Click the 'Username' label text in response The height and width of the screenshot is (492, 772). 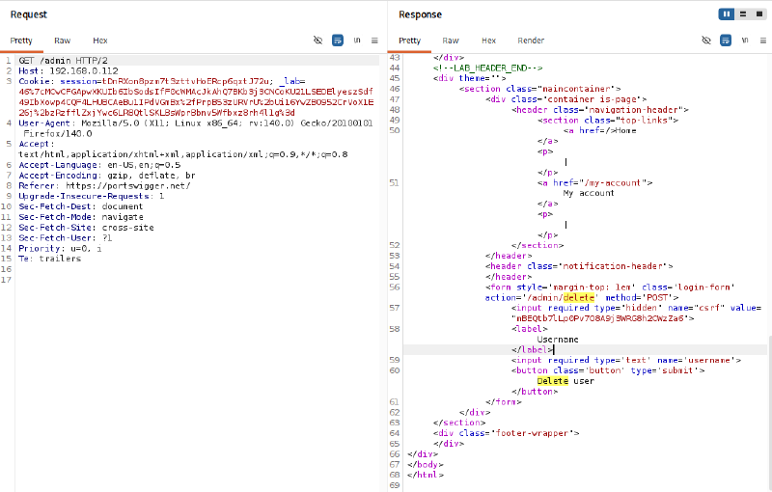pyautogui.click(x=558, y=340)
